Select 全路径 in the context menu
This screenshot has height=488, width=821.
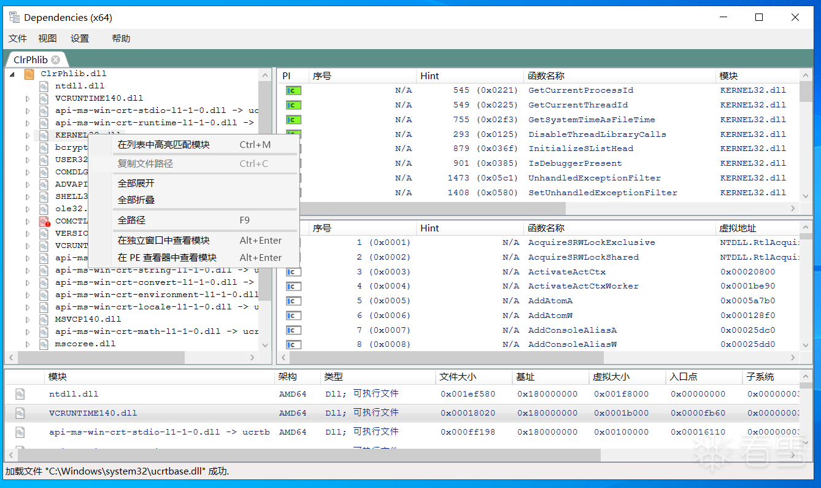(194, 220)
